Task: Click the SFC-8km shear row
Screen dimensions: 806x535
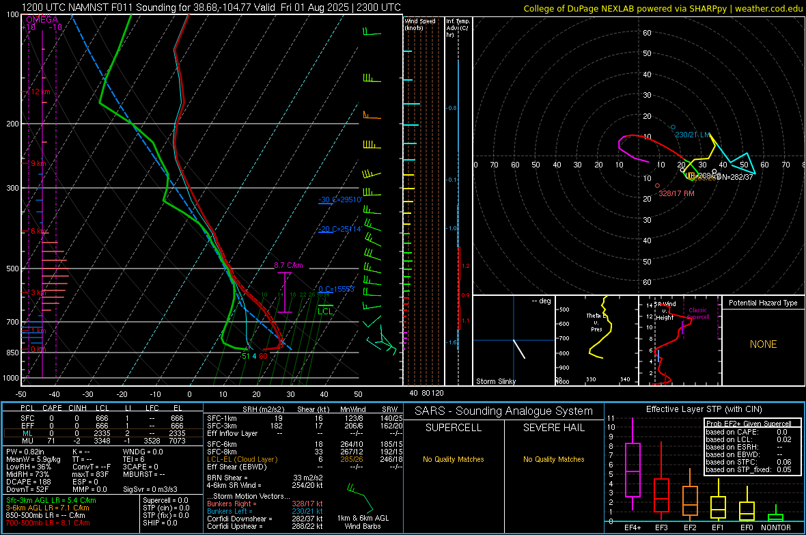Action: pyautogui.click(x=305, y=452)
